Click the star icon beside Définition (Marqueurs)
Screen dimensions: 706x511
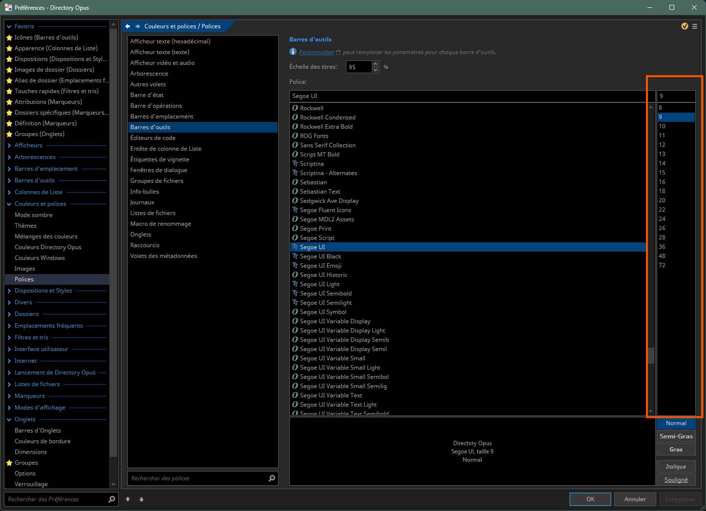click(x=9, y=123)
